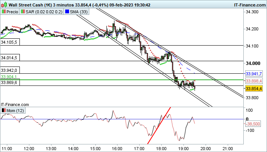The width and height of the screenshot is (267, 152).
Task: Click the 3 minutos timeframe text
Action: click(63, 5)
